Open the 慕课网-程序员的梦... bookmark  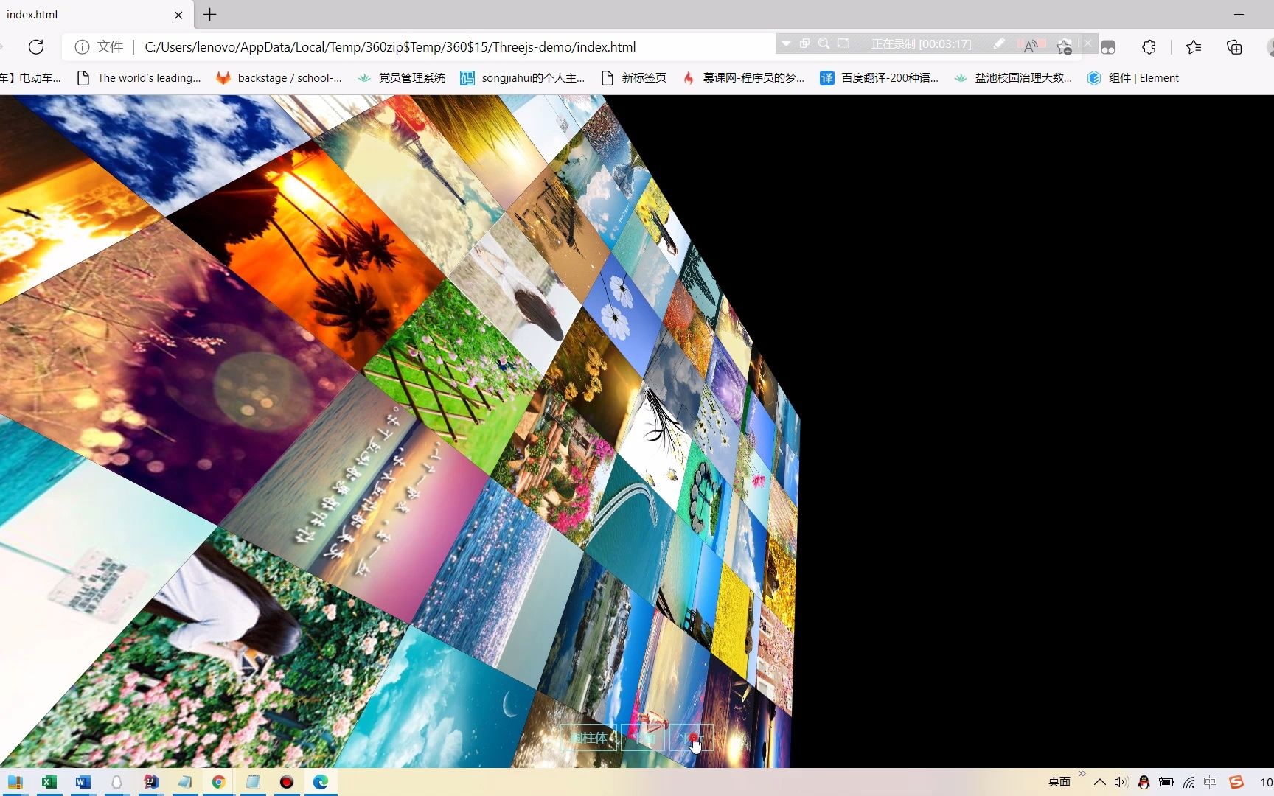coord(743,78)
